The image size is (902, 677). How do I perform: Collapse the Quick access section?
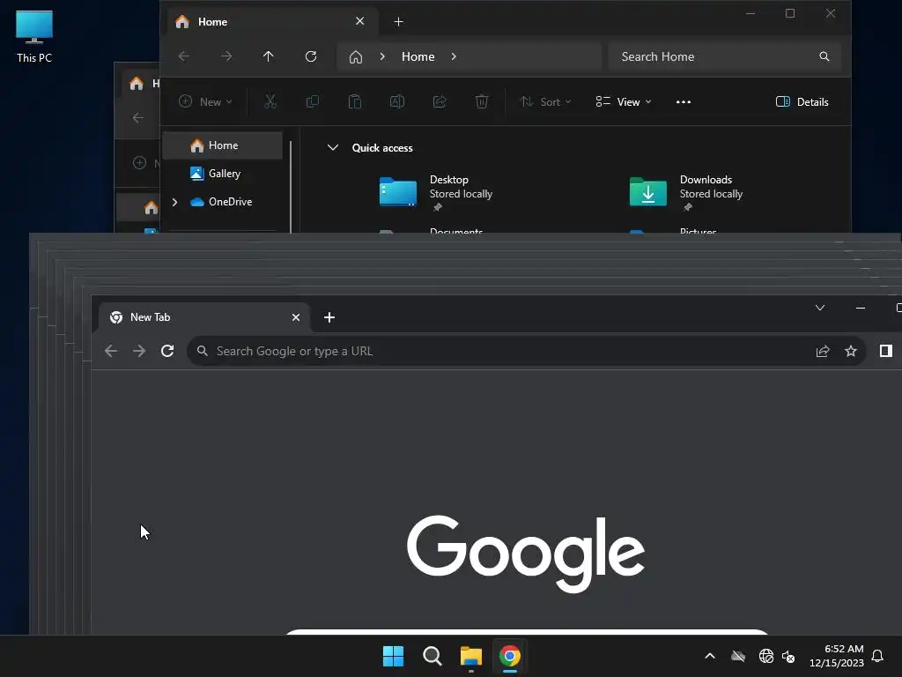tap(332, 148)
